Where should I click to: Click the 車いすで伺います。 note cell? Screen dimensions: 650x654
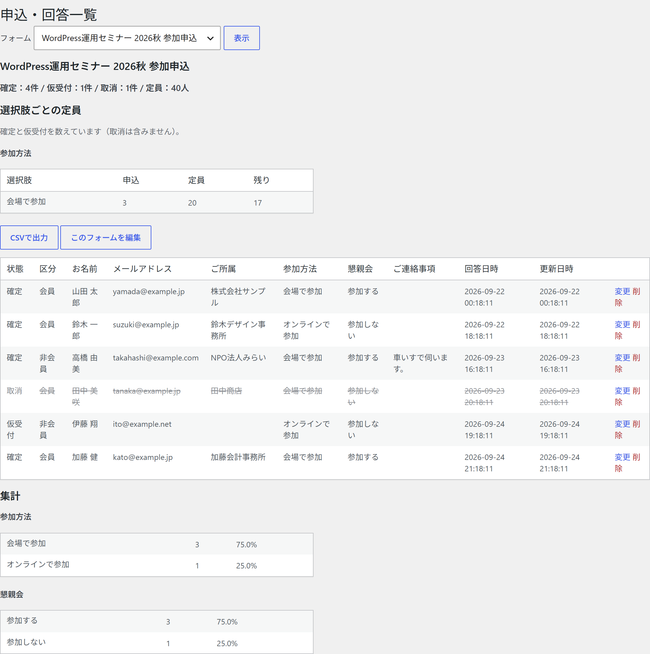coord(420,363)
